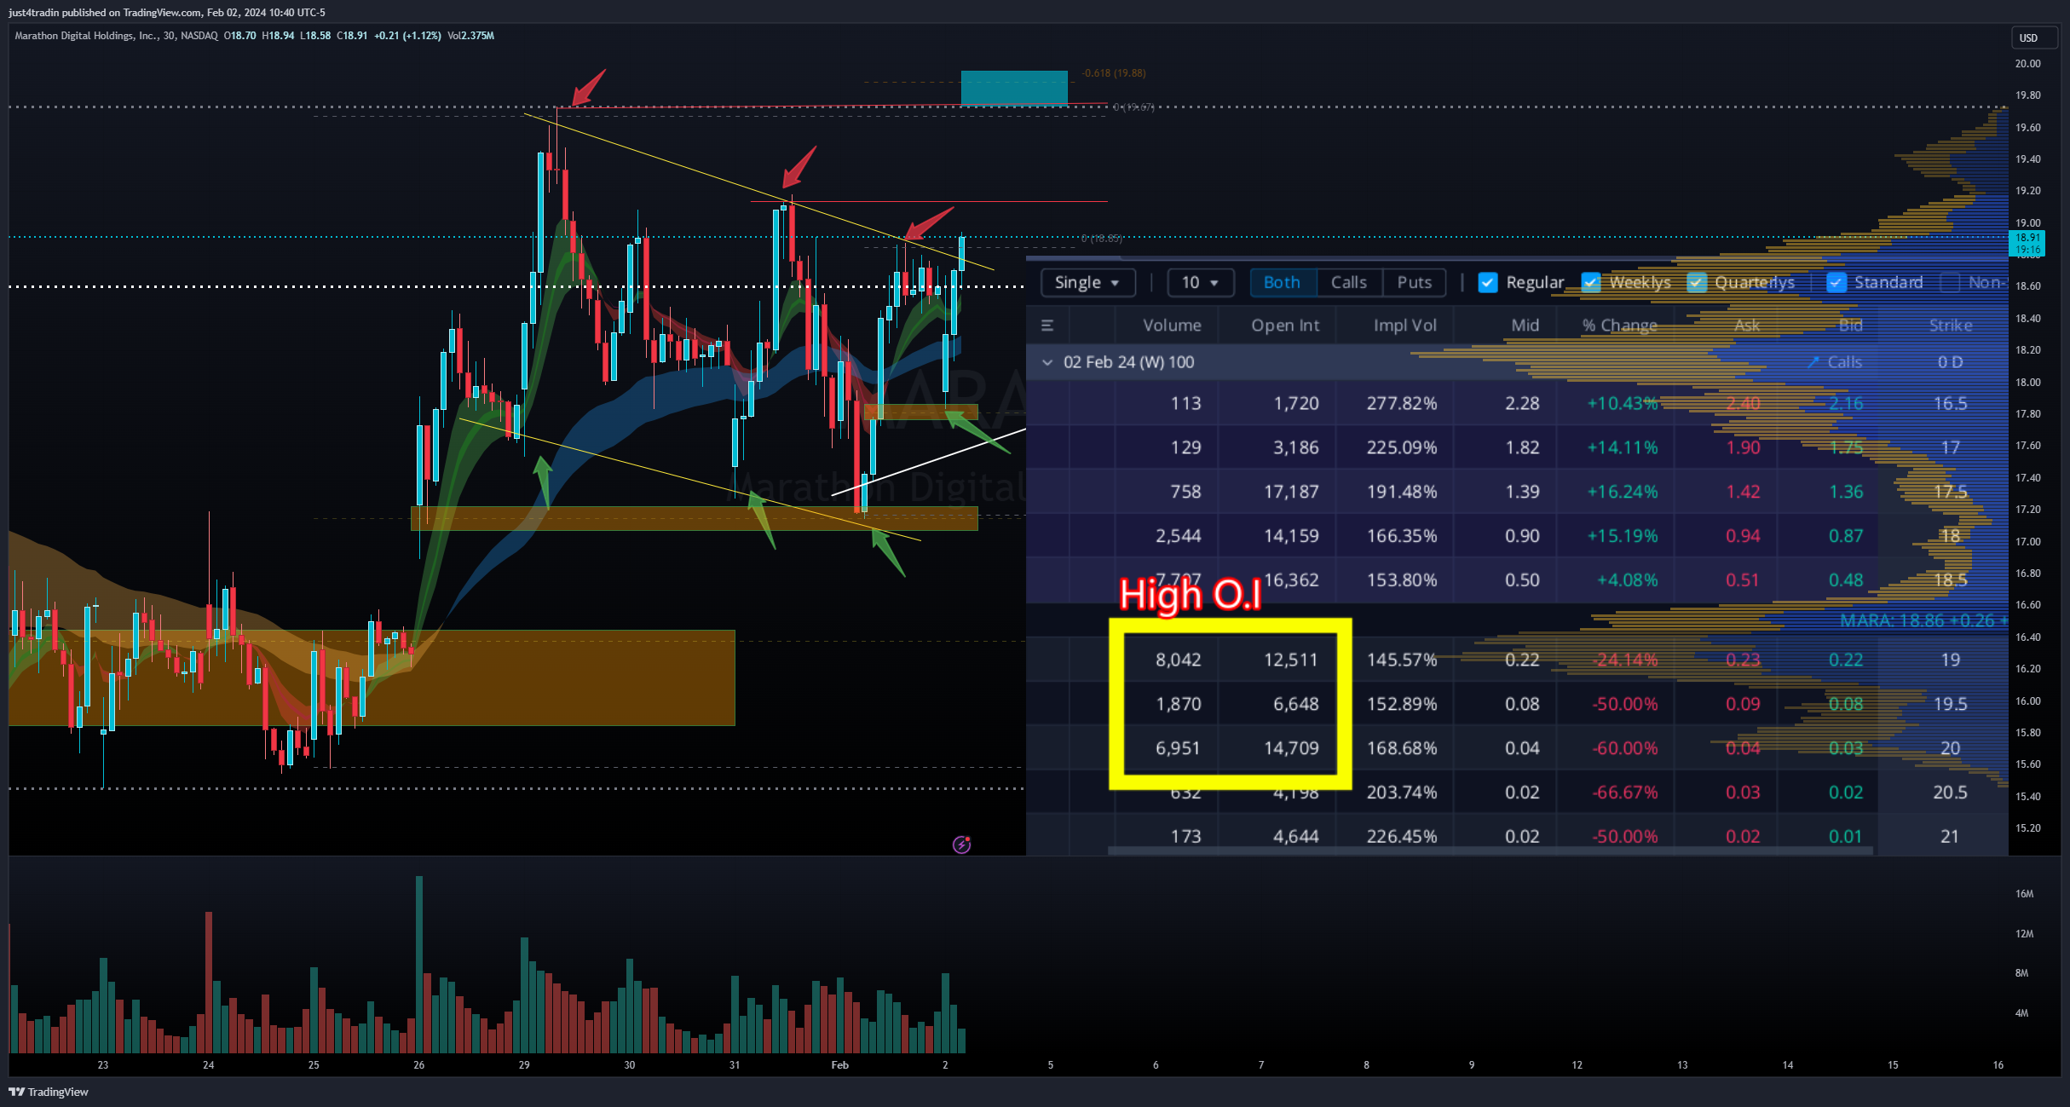
Task: Click the 226.45% implied volatility cell
Action: pyautogui.click(x=1402, y=837)
